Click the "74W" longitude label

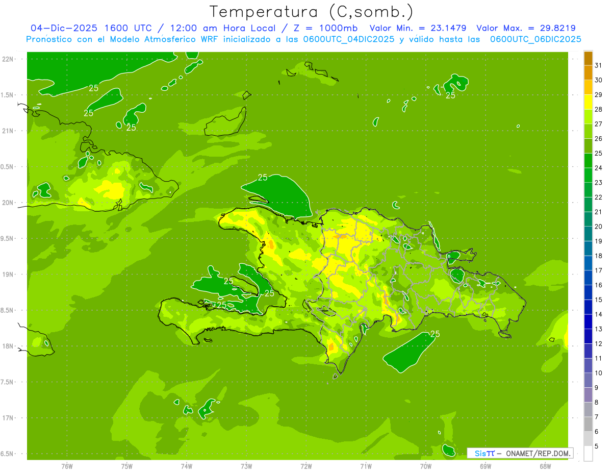point(187,466)
